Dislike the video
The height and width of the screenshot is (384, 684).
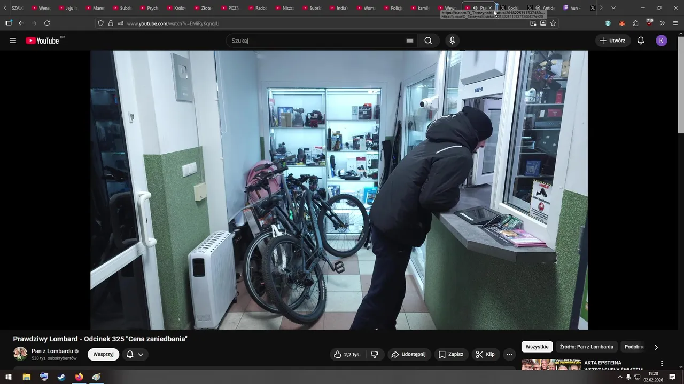[x=375, y=354]
